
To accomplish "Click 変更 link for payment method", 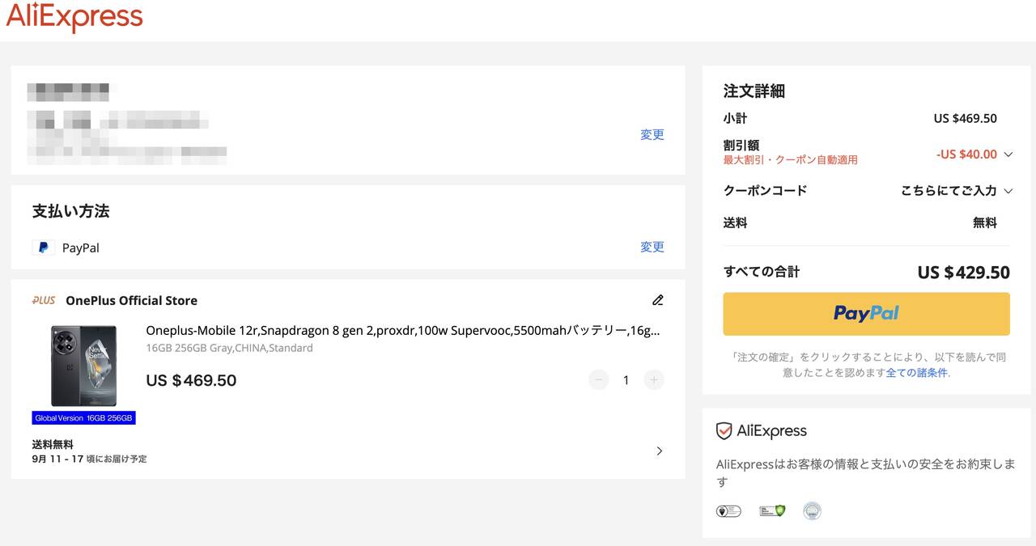I will click(652, 248).
